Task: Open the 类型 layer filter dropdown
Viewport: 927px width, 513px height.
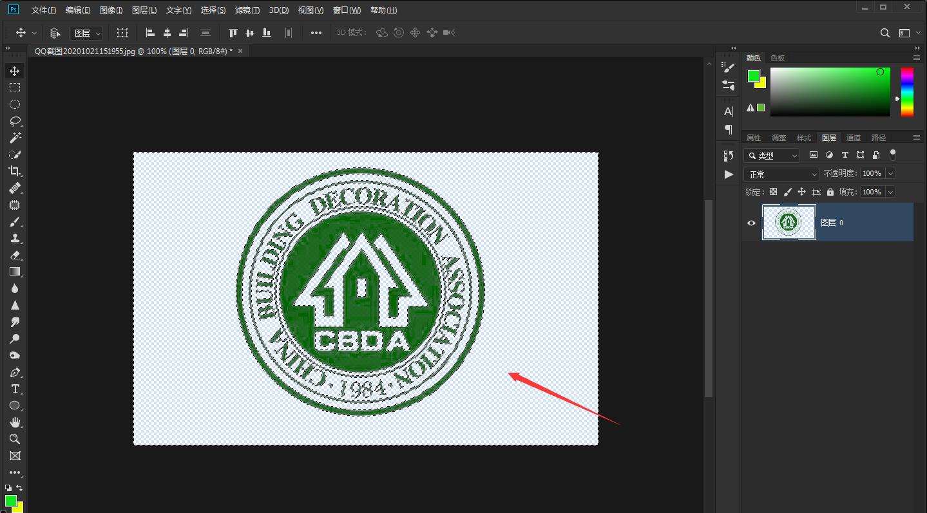Action: click(x=771, y=155)
